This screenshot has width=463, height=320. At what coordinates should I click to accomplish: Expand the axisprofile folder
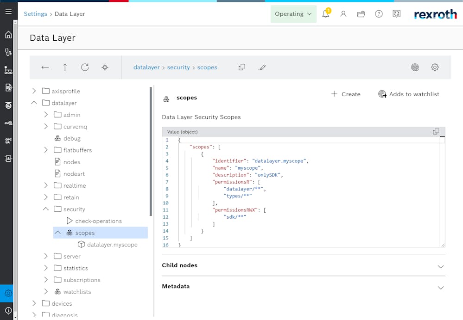34,91
